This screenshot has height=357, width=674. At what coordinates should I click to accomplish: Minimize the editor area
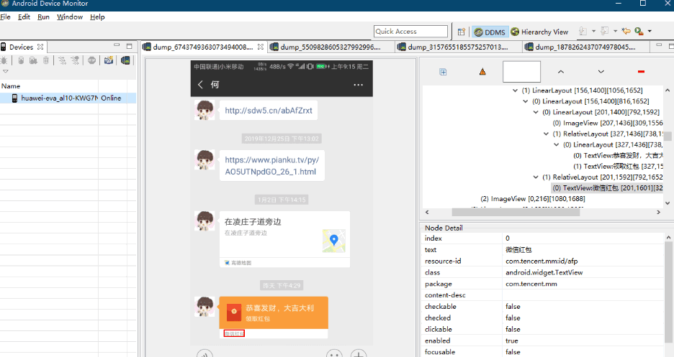659,45
